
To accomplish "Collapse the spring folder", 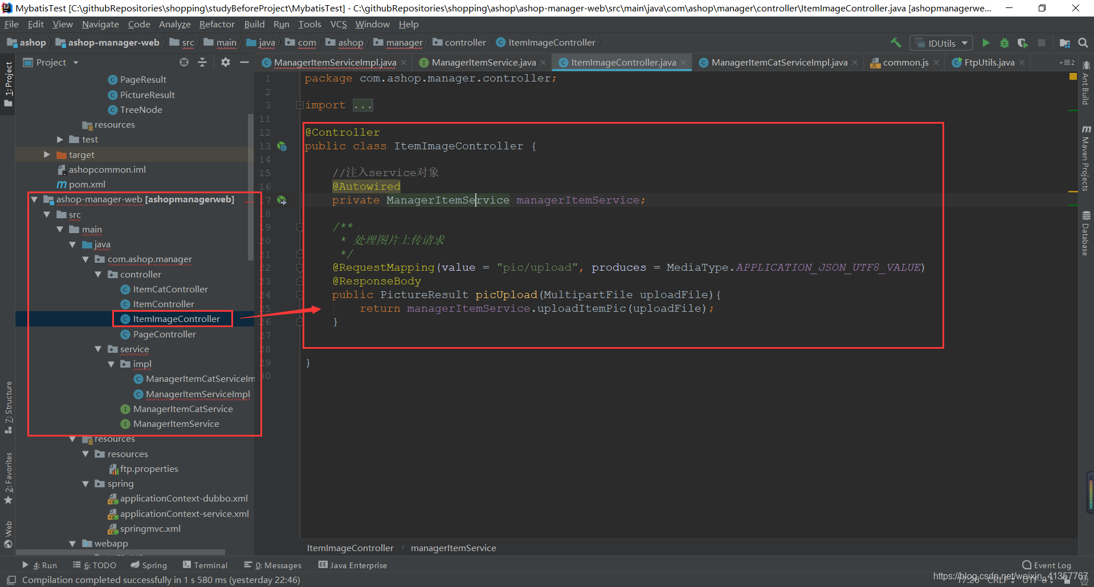I will pos(85,484).
